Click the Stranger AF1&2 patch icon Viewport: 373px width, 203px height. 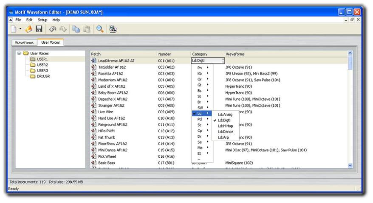pos(94,105)
